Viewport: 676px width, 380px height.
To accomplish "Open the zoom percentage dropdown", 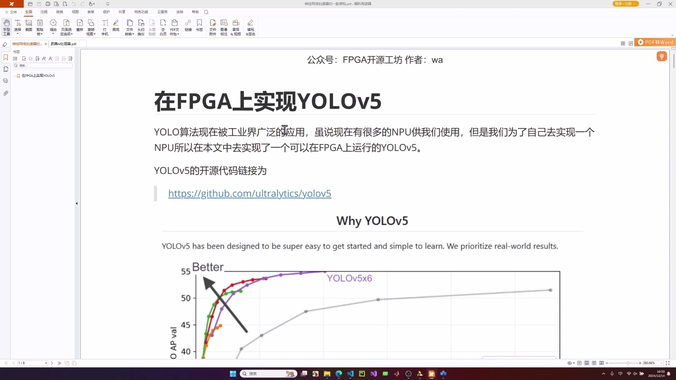I will [x=661, y=363].
